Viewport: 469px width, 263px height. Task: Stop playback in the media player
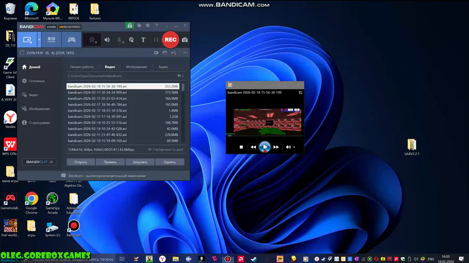[241, 147]
